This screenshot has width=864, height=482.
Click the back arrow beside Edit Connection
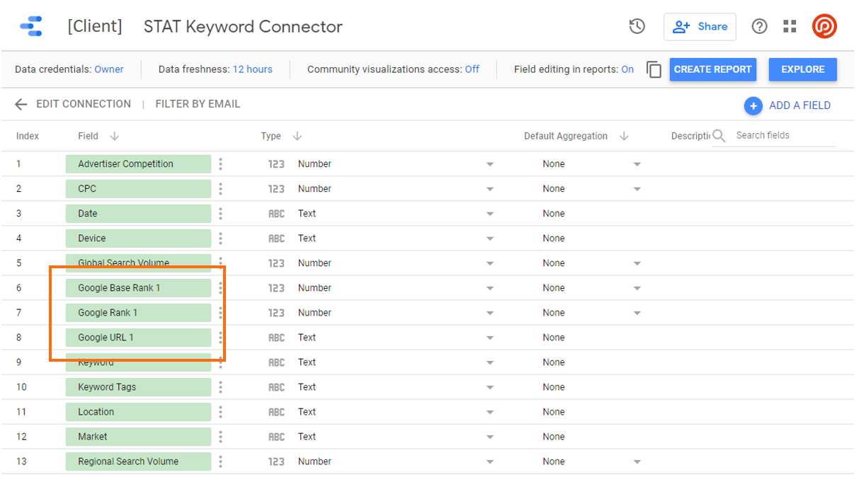click(21, 104)
